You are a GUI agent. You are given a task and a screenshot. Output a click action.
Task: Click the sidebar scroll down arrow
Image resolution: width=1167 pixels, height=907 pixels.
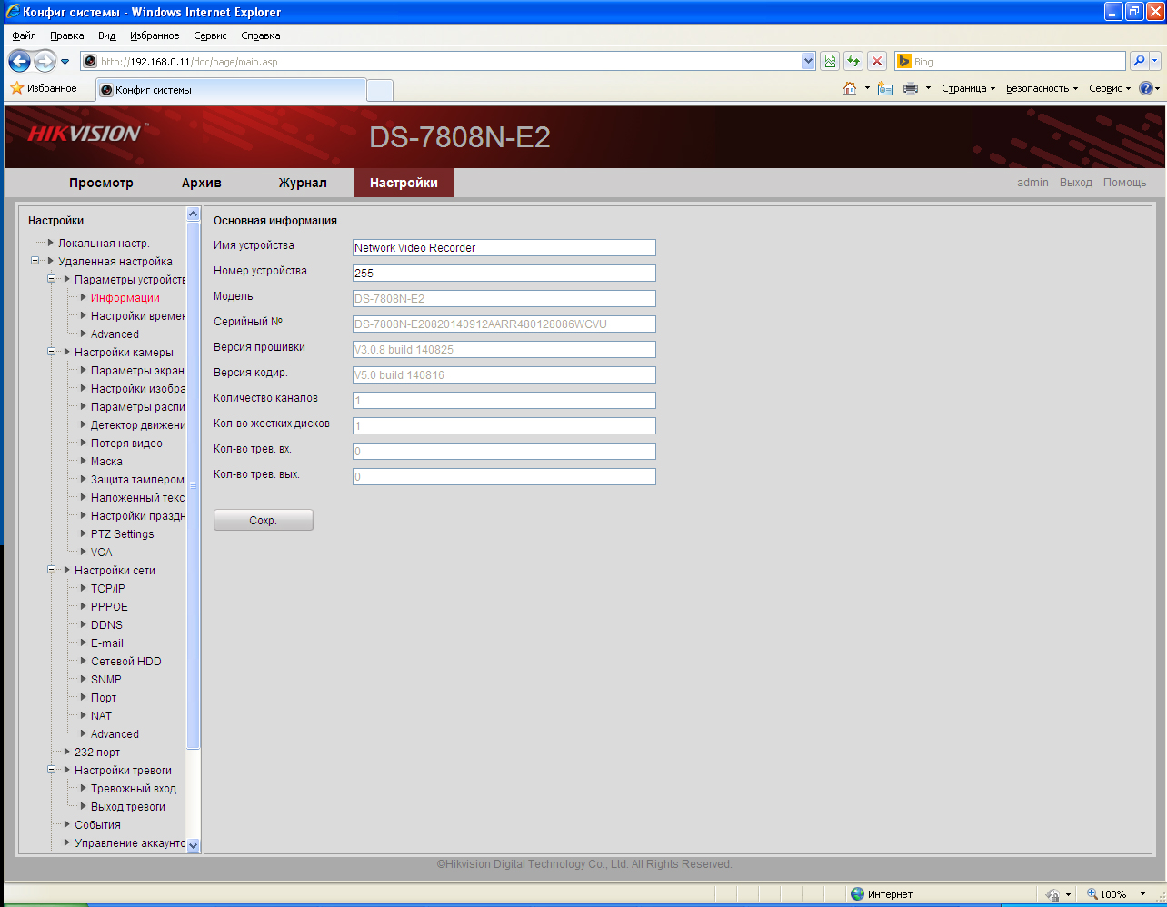pos(193,845)
